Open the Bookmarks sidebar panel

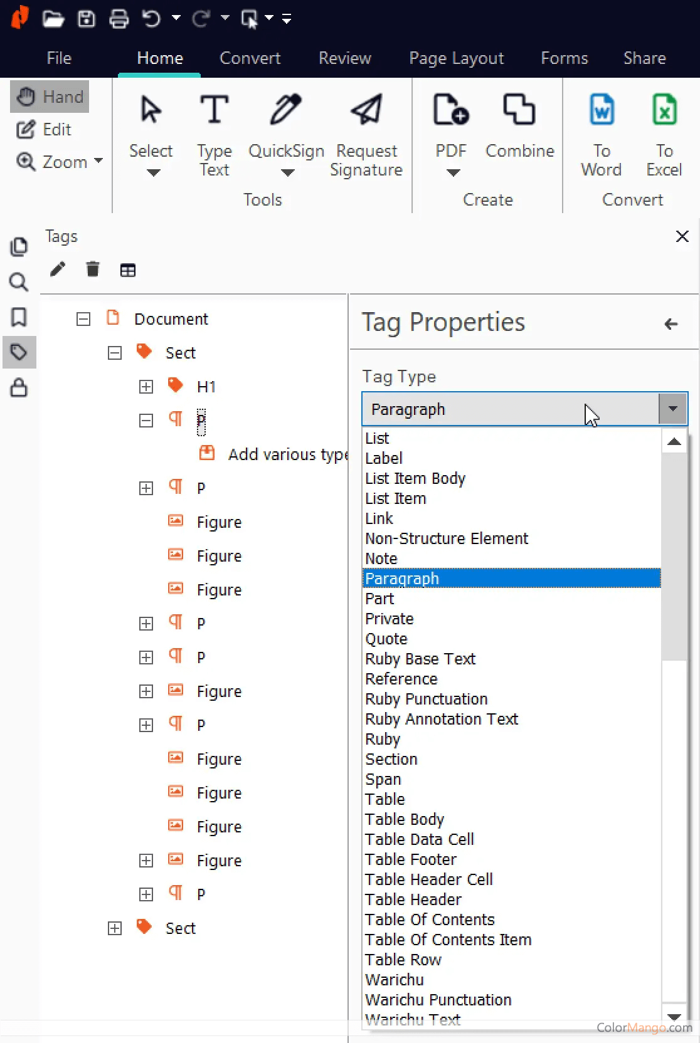pyautogui.click(x=19, y=317)
